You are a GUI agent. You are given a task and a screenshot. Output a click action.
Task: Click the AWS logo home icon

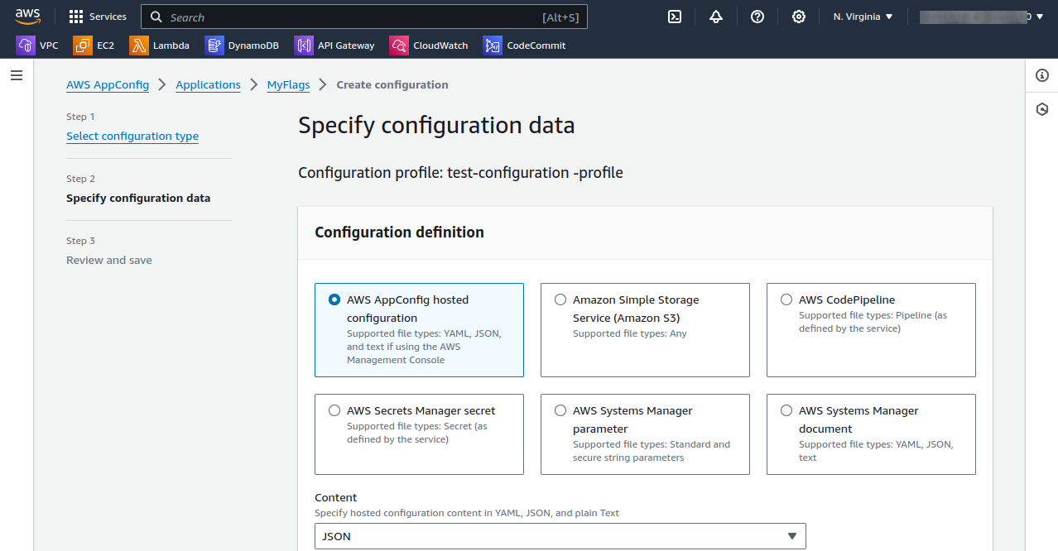pyautogui.click(x=27, y=17)
